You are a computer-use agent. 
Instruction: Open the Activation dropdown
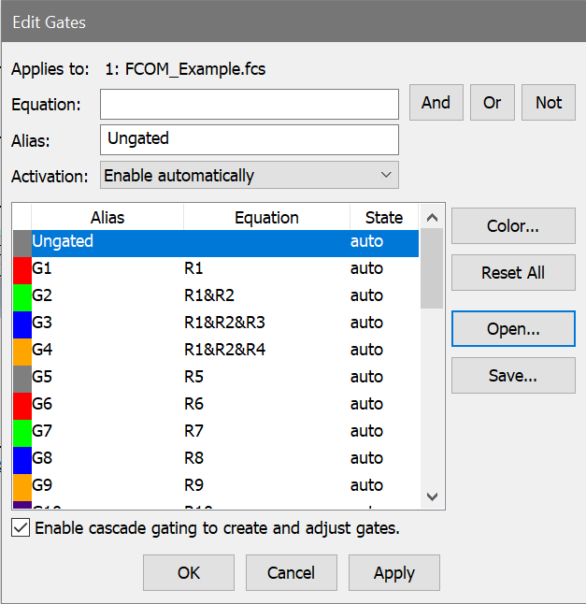[249, 176]
